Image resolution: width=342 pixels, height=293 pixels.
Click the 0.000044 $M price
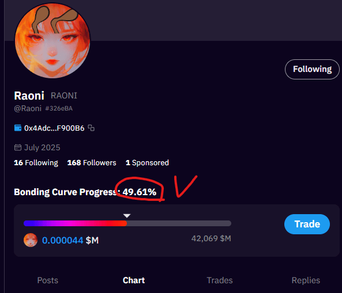70,240
